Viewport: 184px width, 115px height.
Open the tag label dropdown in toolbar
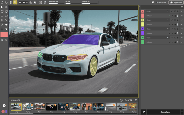[x=25, y=3]
